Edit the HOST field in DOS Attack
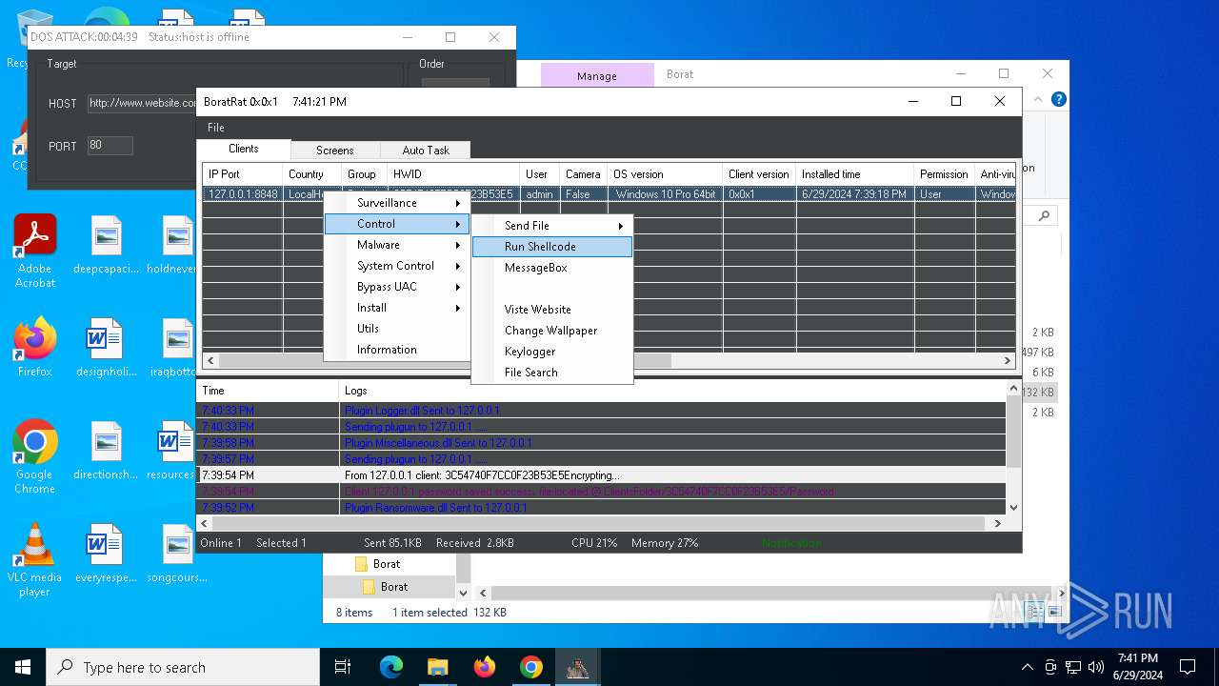The height and width of the screenshot is (686, 1219). pyautogui.click(x=143, y=103)
